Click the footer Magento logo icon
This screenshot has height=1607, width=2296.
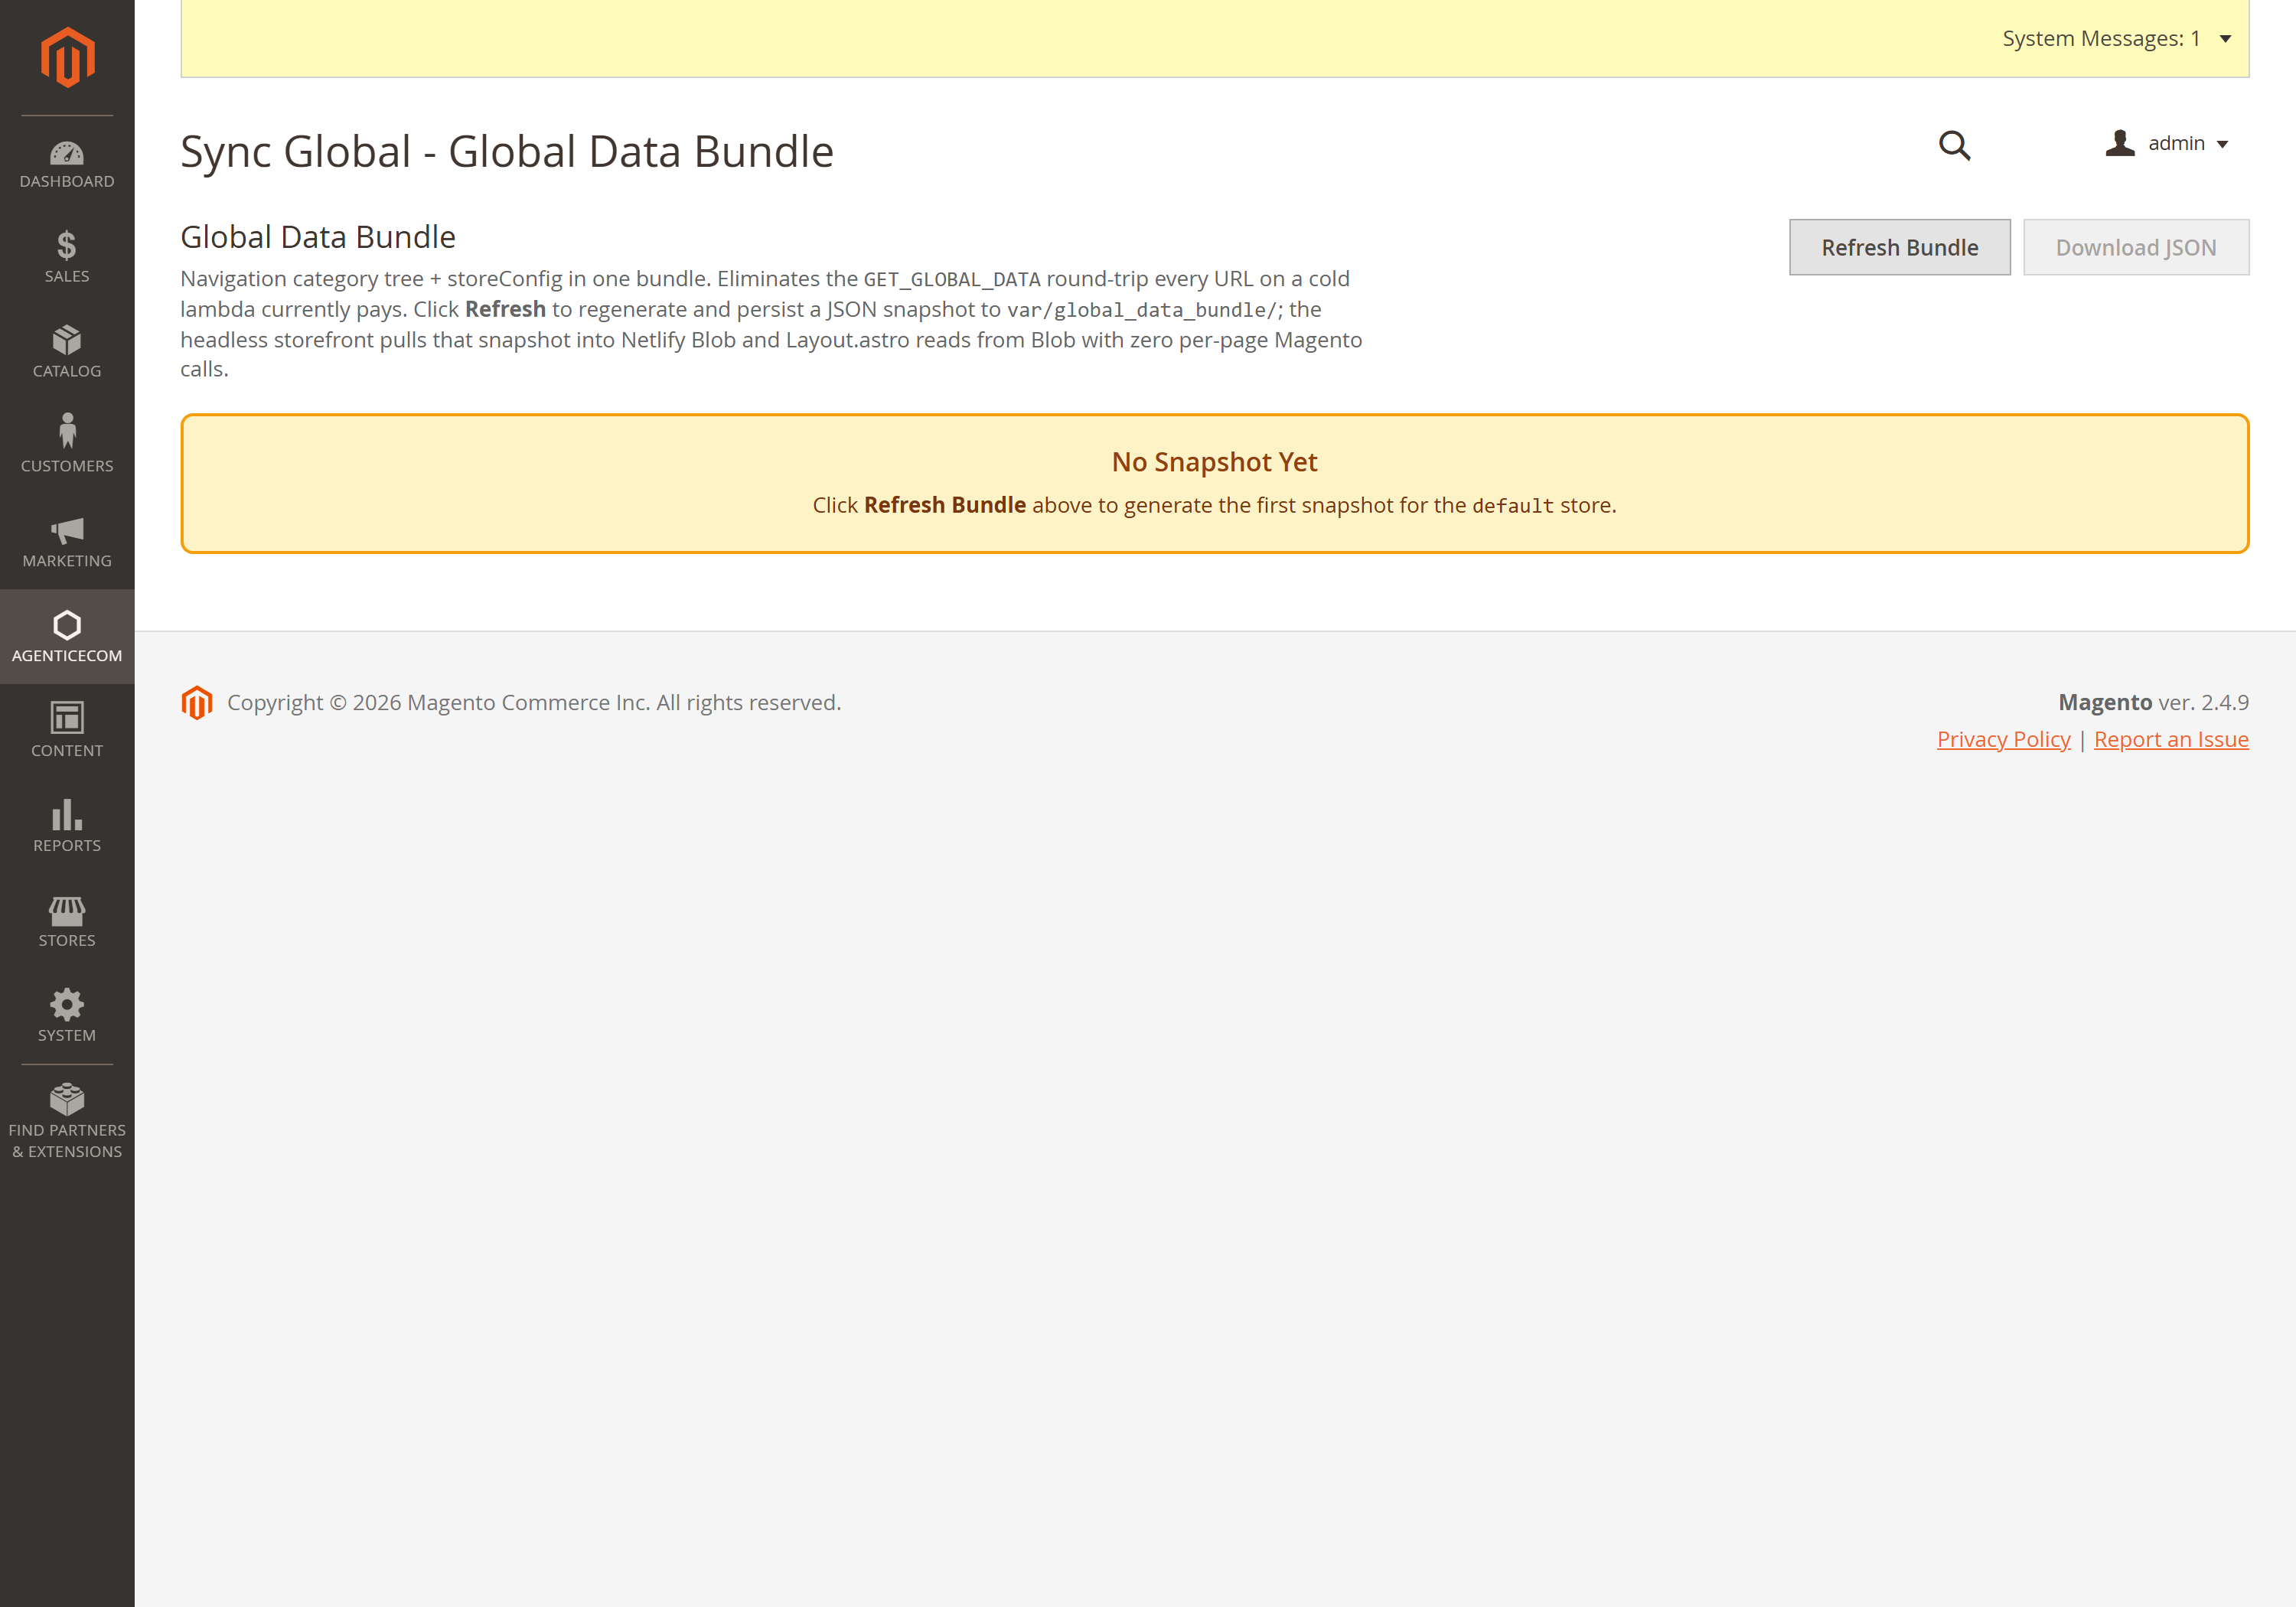[x=197, y=703]
